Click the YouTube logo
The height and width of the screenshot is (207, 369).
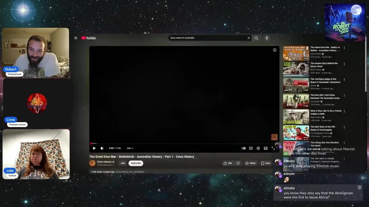pyautogui.click(x=89, y=38)
